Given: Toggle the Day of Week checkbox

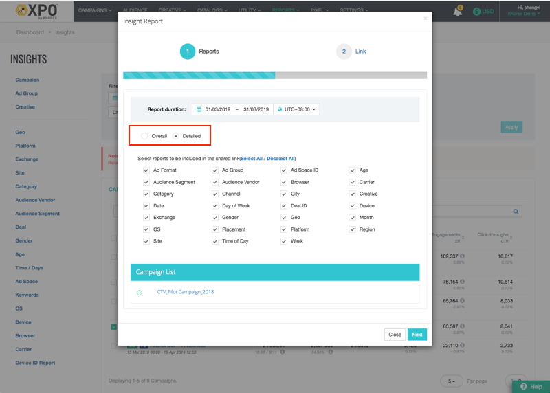Looking at the screenshot, I should [215, 206].
